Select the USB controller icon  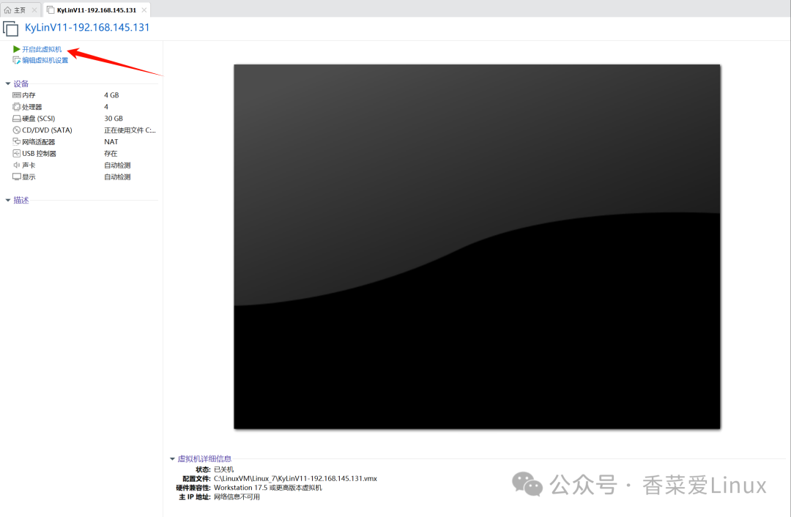(x=17, y=153)
